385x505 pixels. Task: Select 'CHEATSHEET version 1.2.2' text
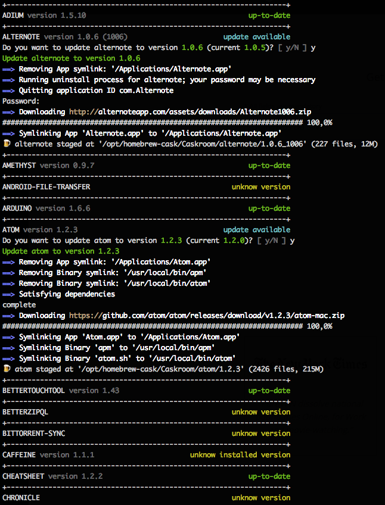[x=52, y=476]
